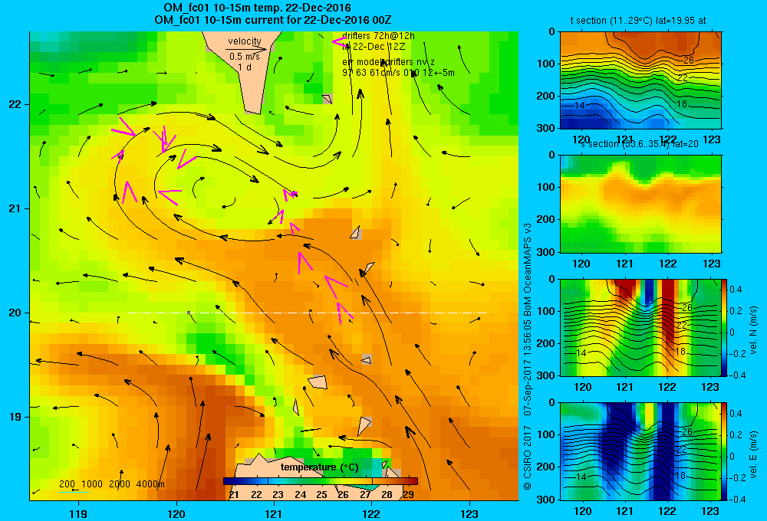Click latitude label '21' on main map
The height and width of the screenshot is (521, 767).
coord(15,208)
